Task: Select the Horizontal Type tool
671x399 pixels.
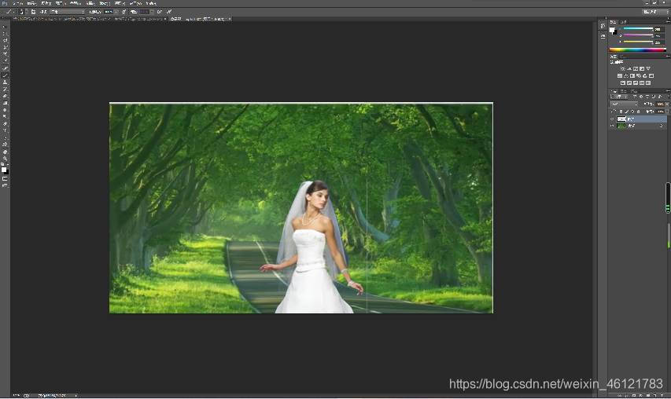Action: [x=6, y=130]
